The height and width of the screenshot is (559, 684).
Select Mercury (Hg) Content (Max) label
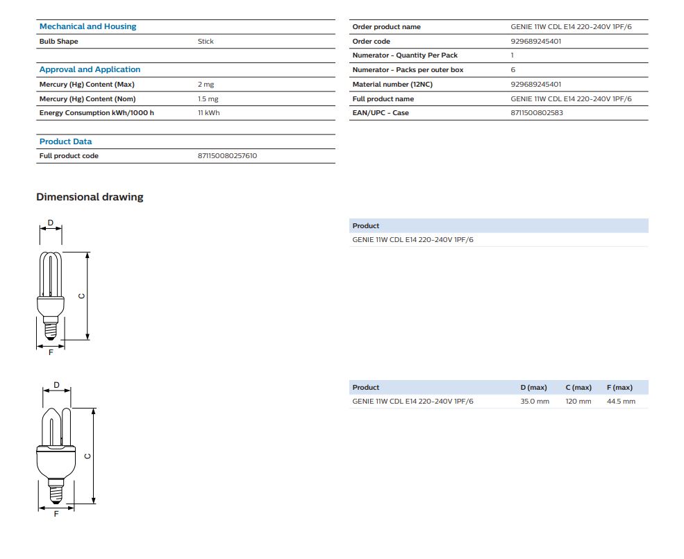(87, 85)
